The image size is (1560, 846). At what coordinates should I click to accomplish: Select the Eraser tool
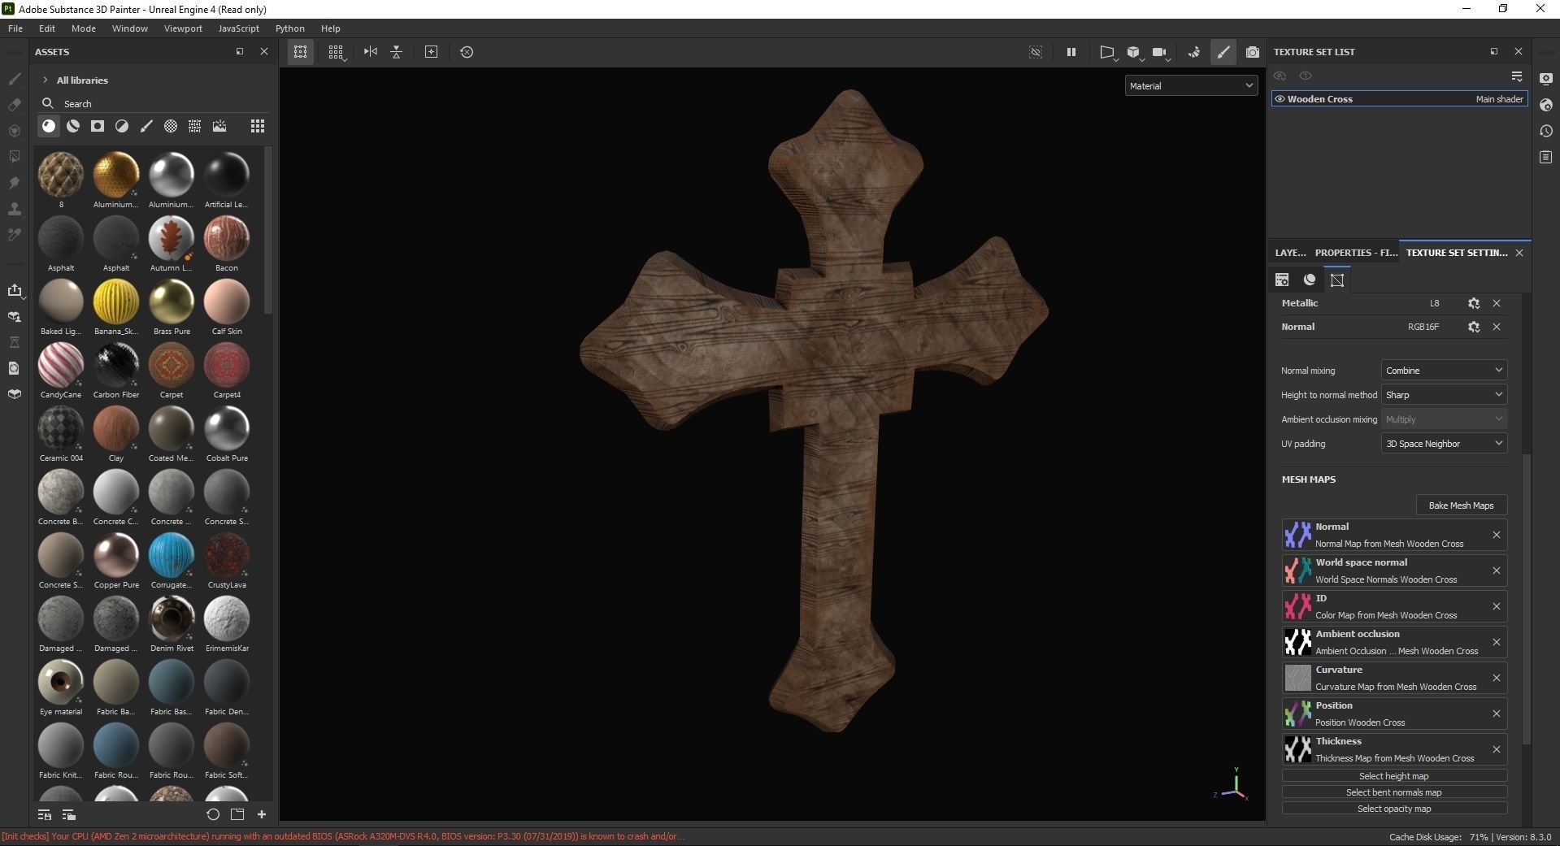[15, 106]
